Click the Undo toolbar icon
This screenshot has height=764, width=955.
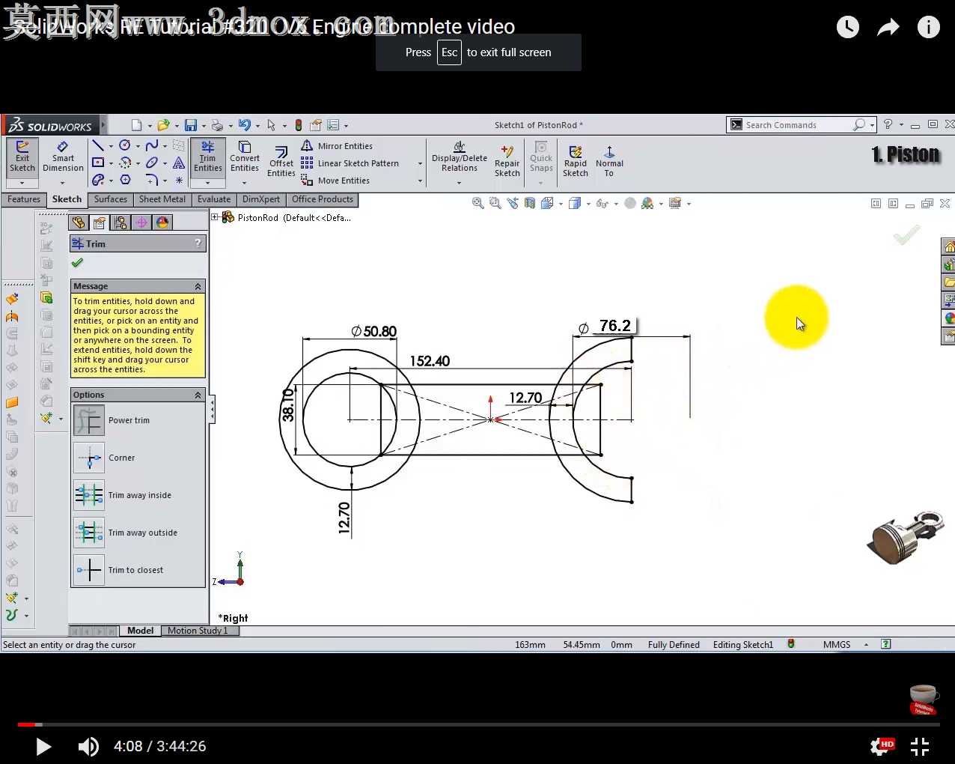244,125
